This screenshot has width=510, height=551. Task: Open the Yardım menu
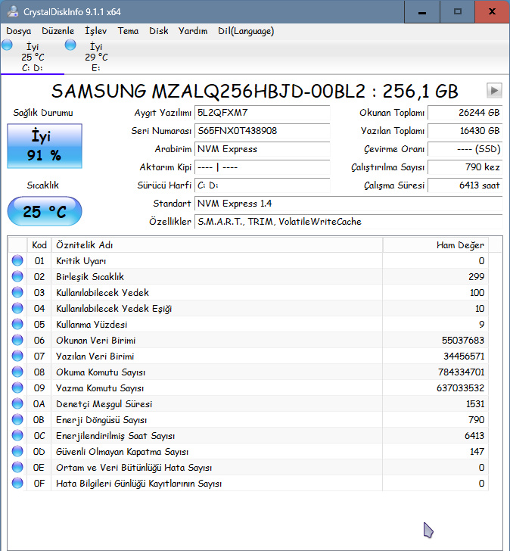(x=193, y=31)
